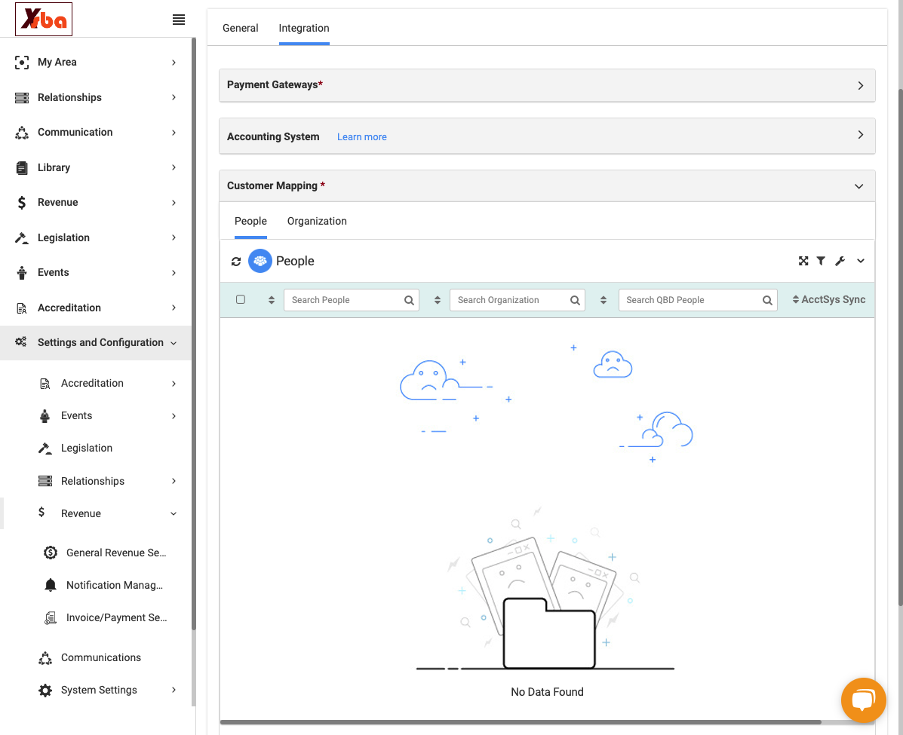This screenshot has width=903, height=735.
Task: Click the General Revenue Settings coin icon
Action: click(x=51, y=553)
